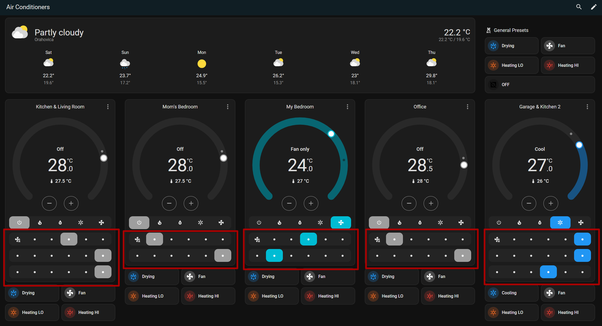Apply Cooling preset under Garage & Kitchen 2
602x326 pixels.
[512, 293]
